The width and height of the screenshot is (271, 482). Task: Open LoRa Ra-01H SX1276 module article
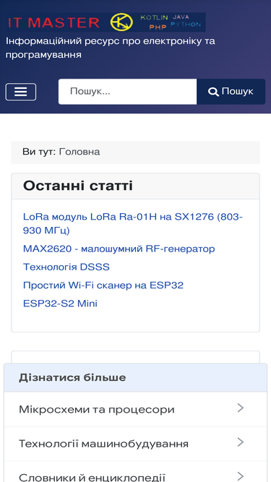[x=133, y=223]
